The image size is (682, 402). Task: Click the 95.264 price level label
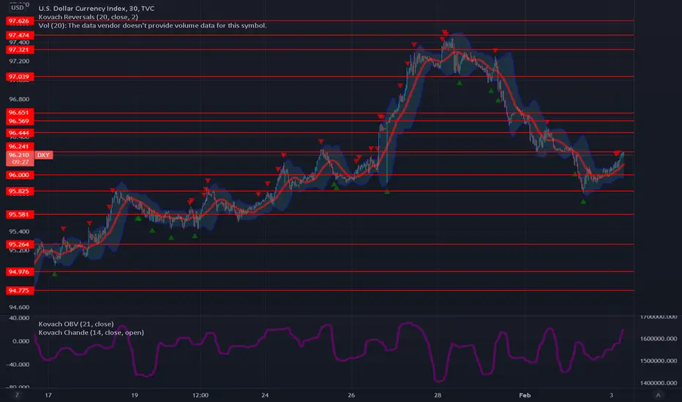click(x=20, y=245)
